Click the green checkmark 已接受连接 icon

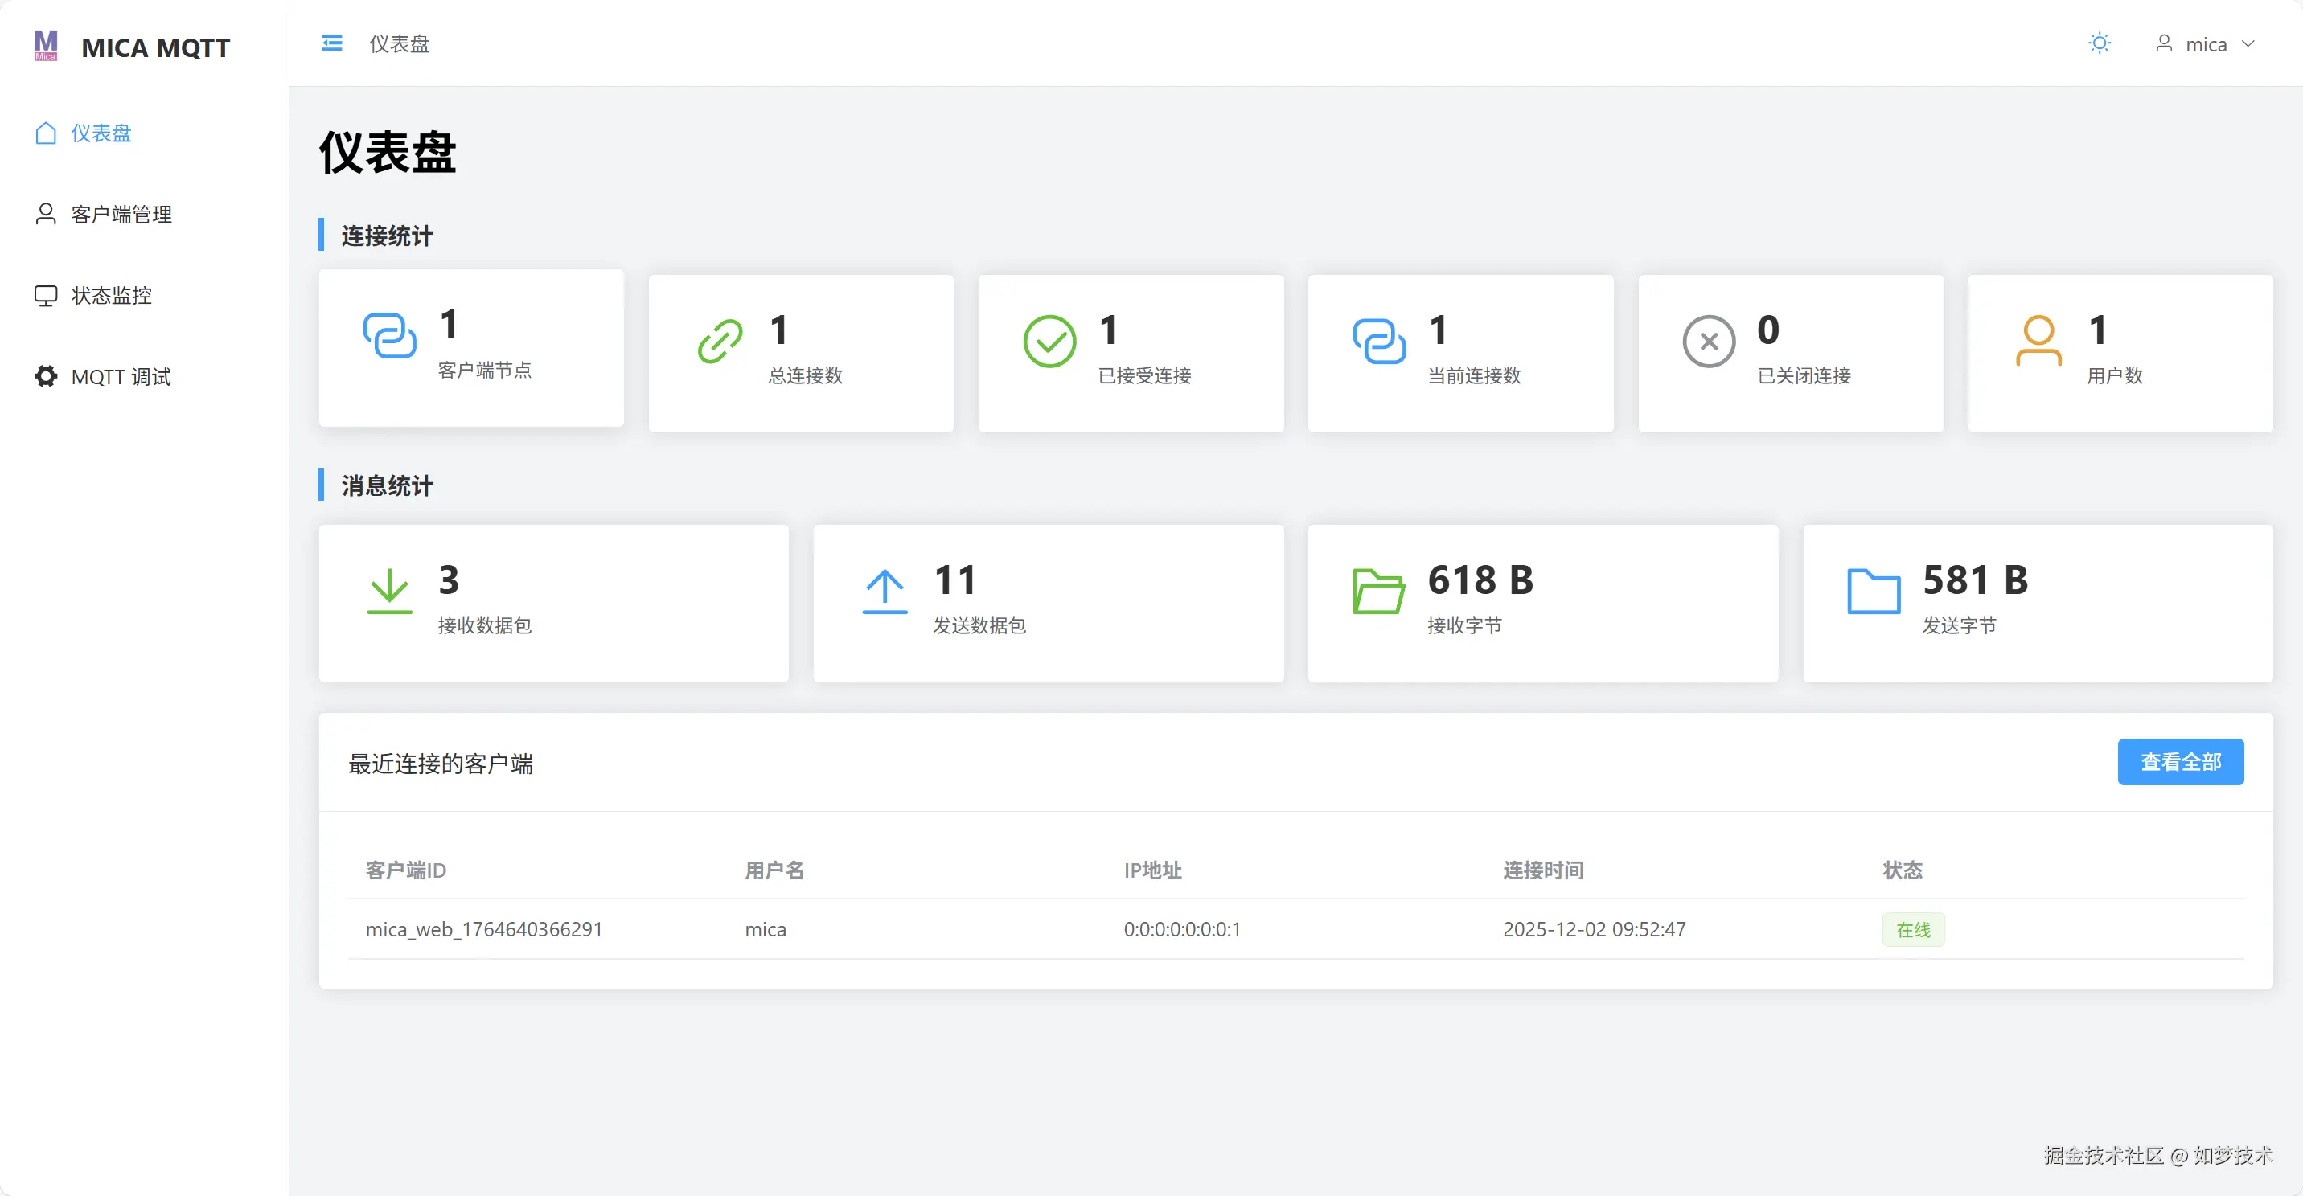point(1049,341)
